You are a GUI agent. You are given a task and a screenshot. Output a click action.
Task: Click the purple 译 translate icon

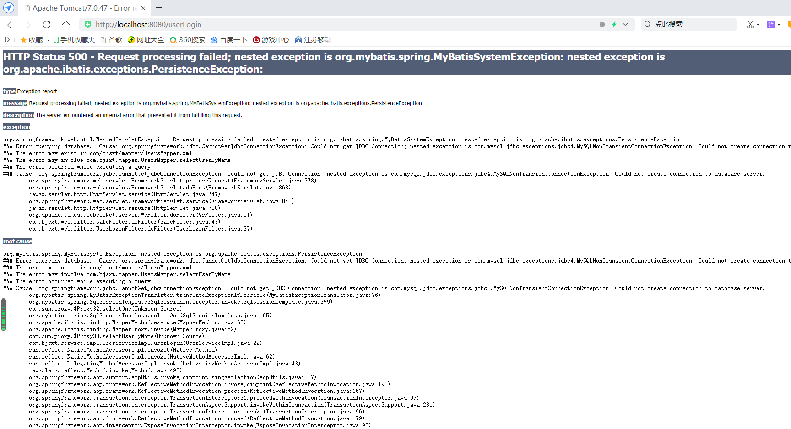click(x=771, y=25)
